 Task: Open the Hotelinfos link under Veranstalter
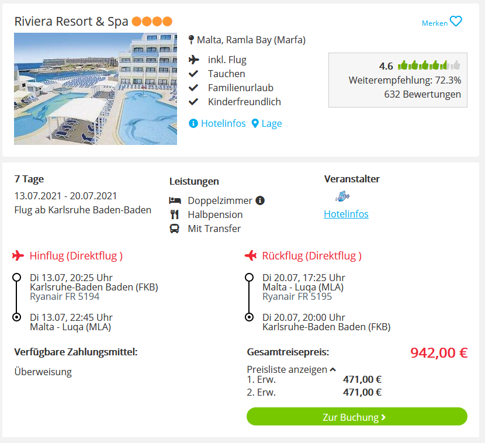tap(346, 214)
